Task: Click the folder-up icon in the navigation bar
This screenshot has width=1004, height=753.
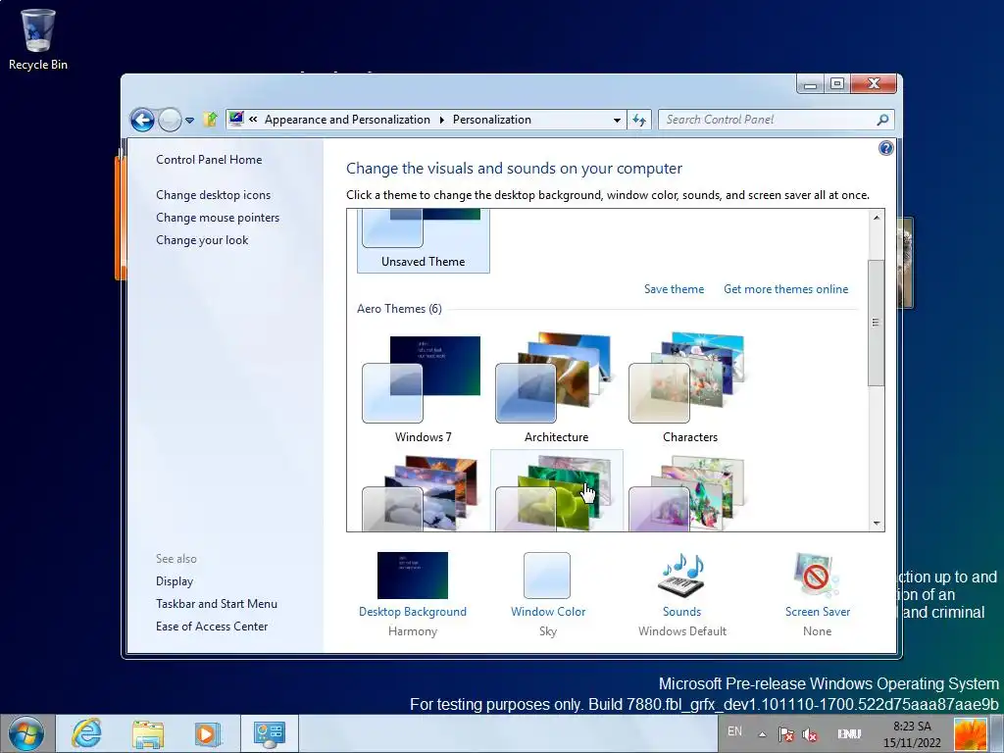Action: point(210,119)
